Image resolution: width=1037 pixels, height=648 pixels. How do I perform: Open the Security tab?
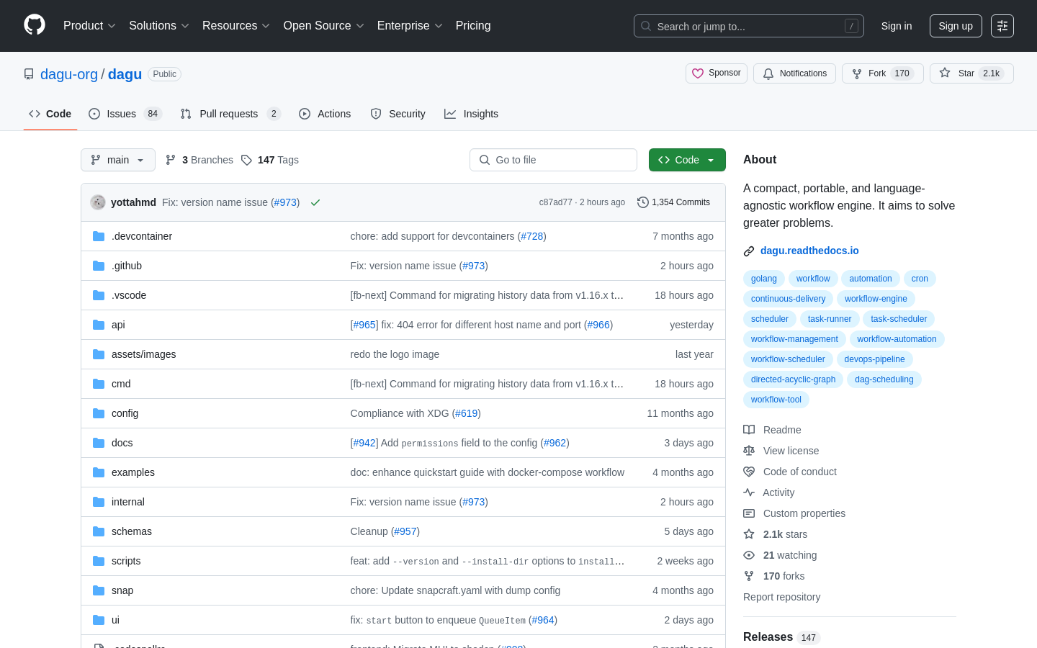tap(398, 114)
